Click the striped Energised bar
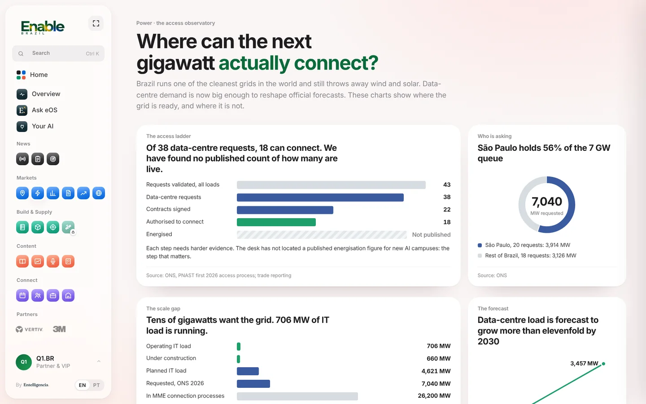 click(x=322, y=235)
